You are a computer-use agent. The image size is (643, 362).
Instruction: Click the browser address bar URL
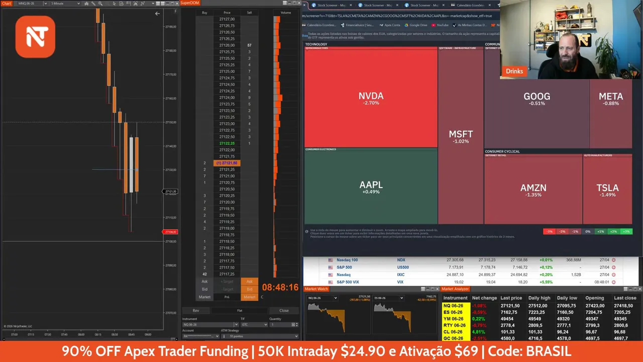click(397, 16)
